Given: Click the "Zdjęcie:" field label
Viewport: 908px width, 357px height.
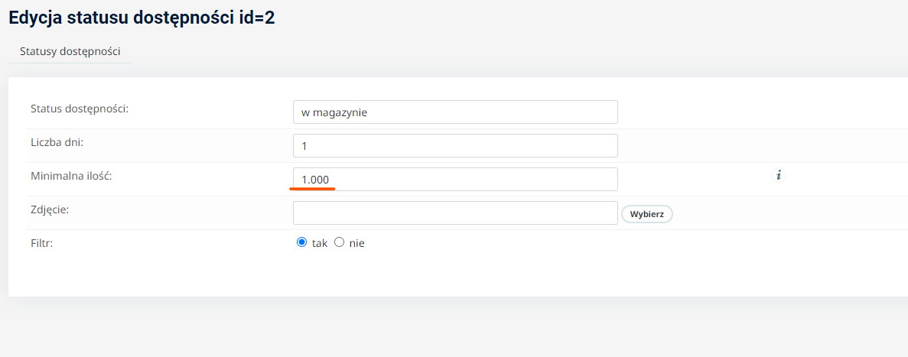Looking at the screenshot, I should [x=50, y=209].
